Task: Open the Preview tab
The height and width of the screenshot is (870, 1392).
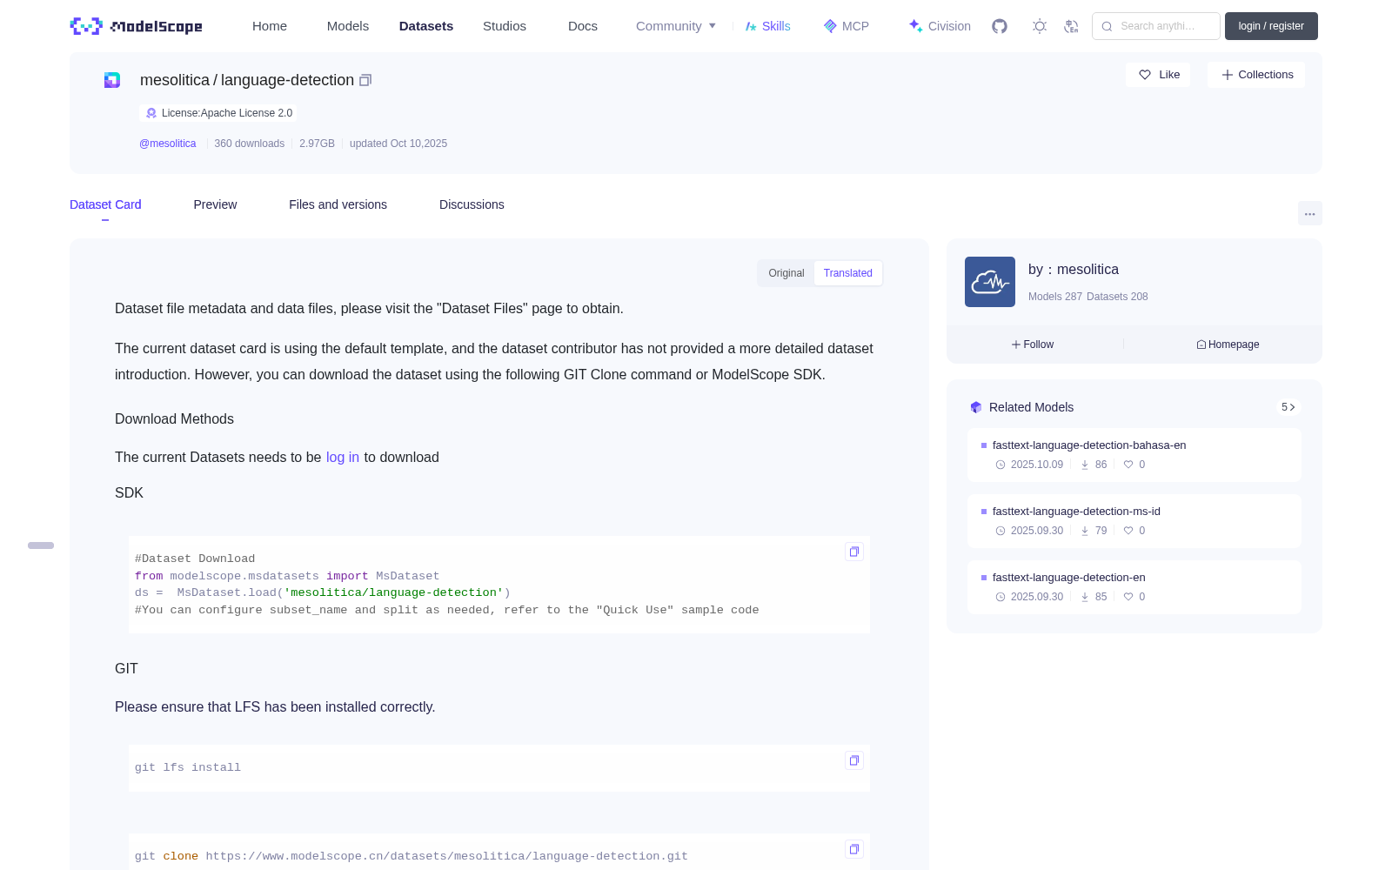Action: click(215, 204)
